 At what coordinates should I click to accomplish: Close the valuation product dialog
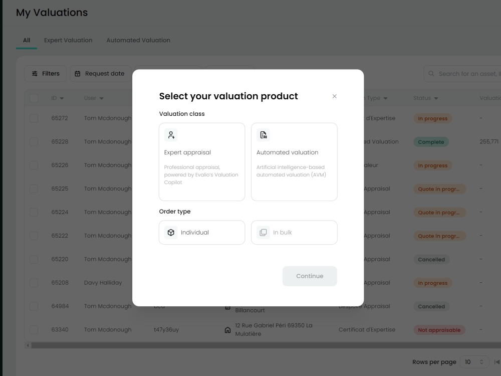click(334, 96)
